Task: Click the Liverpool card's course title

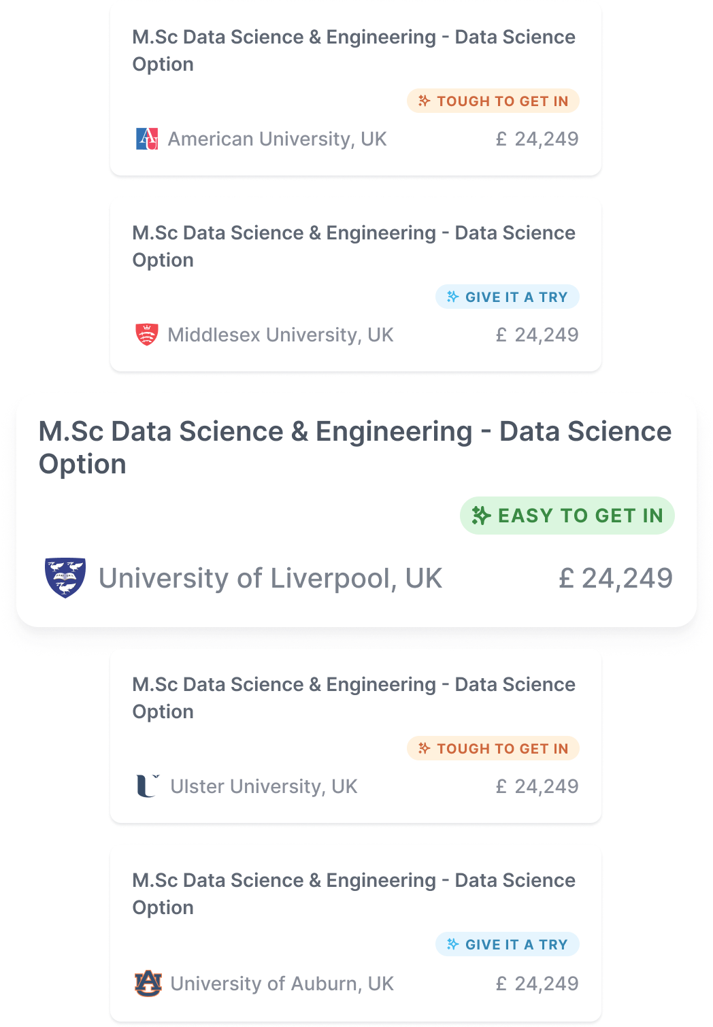Action: (x=354, y=448)
